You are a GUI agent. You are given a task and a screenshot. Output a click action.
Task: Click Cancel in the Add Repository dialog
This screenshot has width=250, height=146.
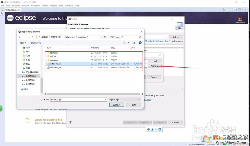tap(154, 77)
